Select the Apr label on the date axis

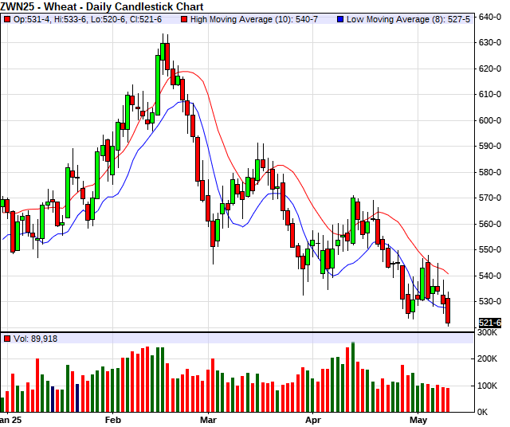tap(314, 419)
